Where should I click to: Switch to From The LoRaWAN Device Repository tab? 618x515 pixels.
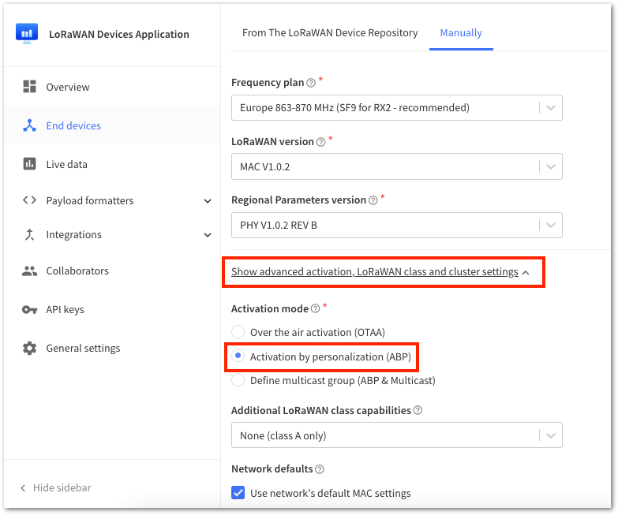tap(330, 32)
